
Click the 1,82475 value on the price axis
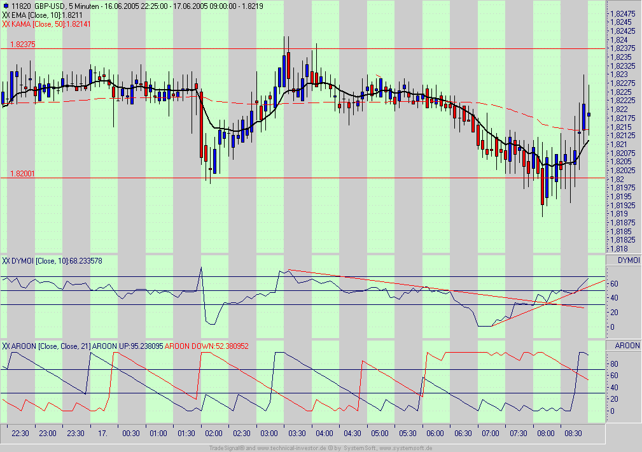pos(622,13)
